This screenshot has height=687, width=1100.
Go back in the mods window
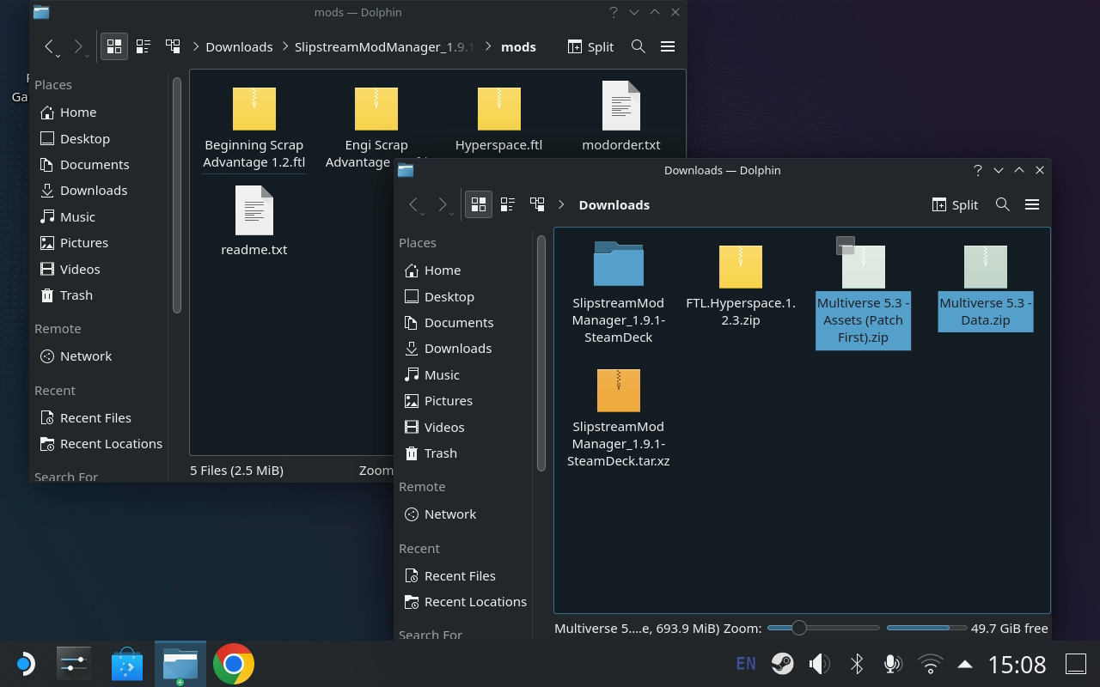pos(50,47)
